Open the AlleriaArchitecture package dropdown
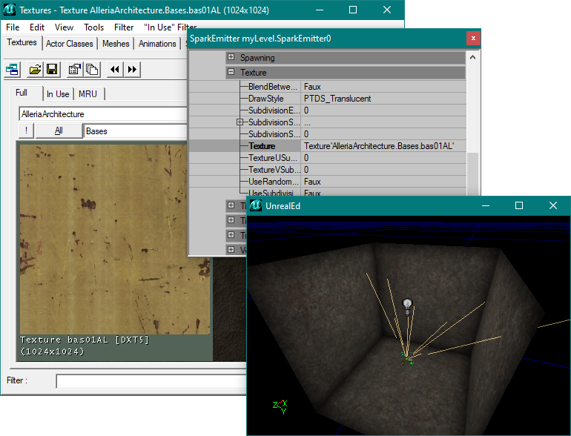The image size is (571, 436). pyautogui.click(x=103, y=114)
